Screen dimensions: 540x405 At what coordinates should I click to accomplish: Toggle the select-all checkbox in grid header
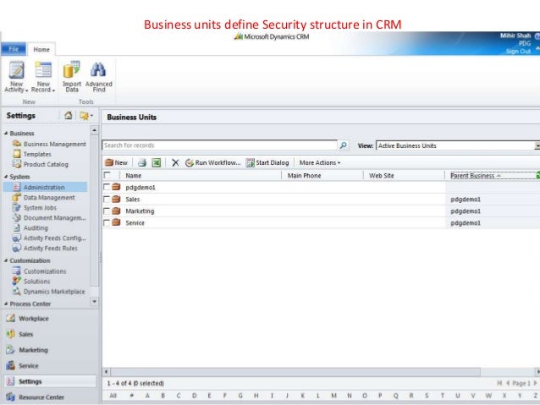[107, 175]
